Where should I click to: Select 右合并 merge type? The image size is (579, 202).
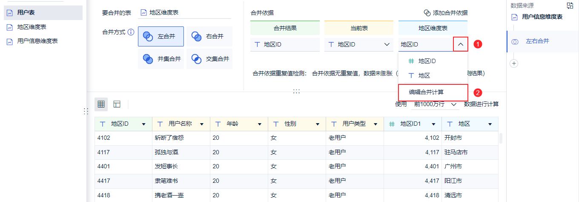209,36
